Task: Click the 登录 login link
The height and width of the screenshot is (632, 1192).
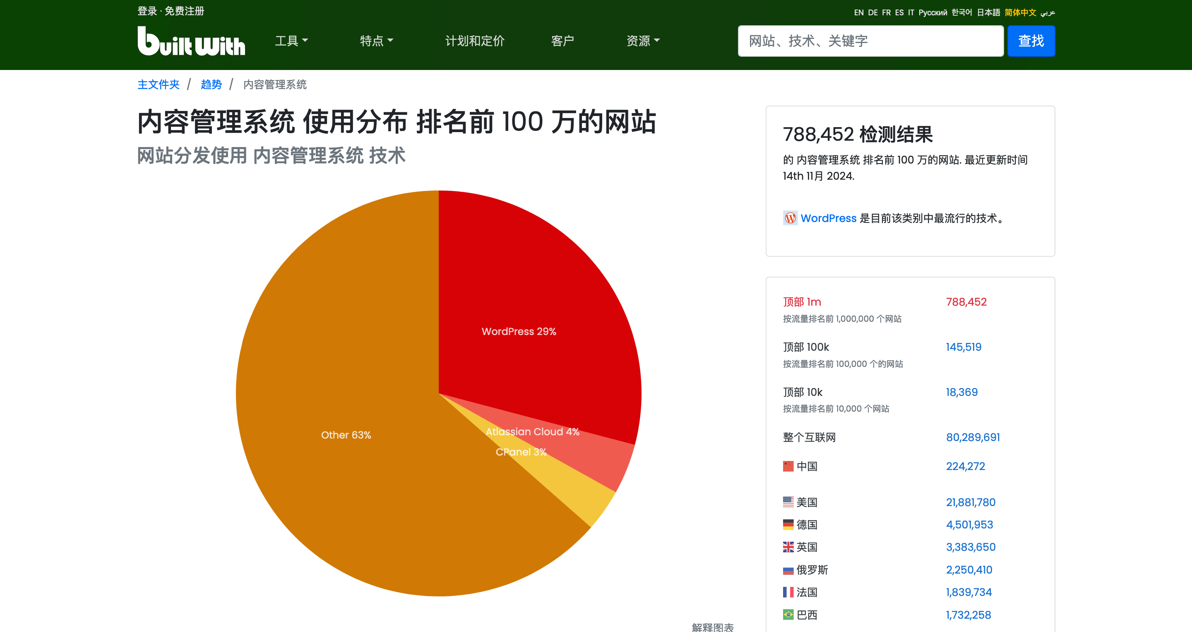Action: (x=147, y=11)
